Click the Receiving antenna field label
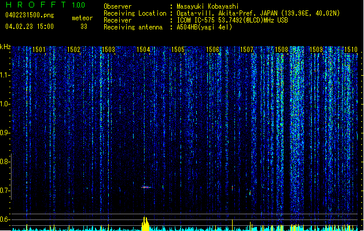The width and height of the screenshot is (364, 231). [x=133, y=27]
